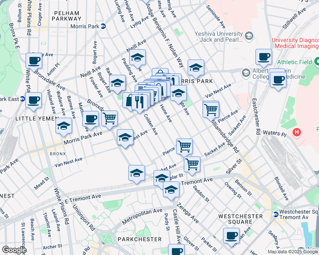This screenshot has width=319, height=255.
Task: Open the school marker below Yeshiva University label
Action: coord(195,67)
